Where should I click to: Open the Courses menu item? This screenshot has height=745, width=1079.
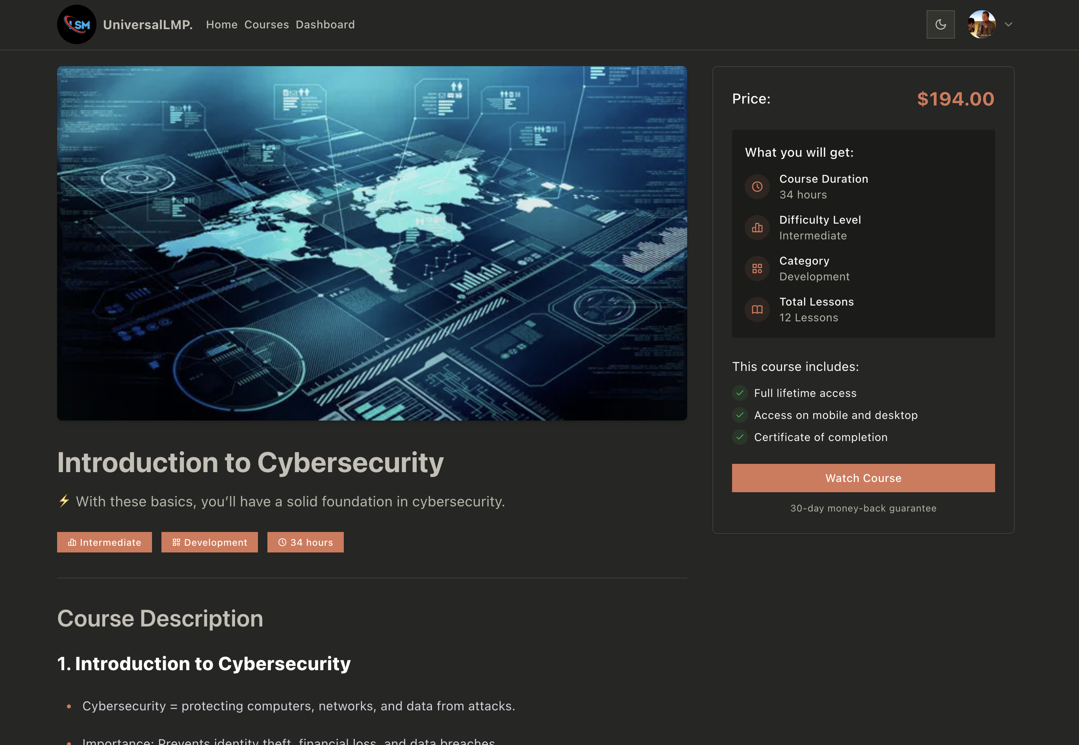pos(267,24)
